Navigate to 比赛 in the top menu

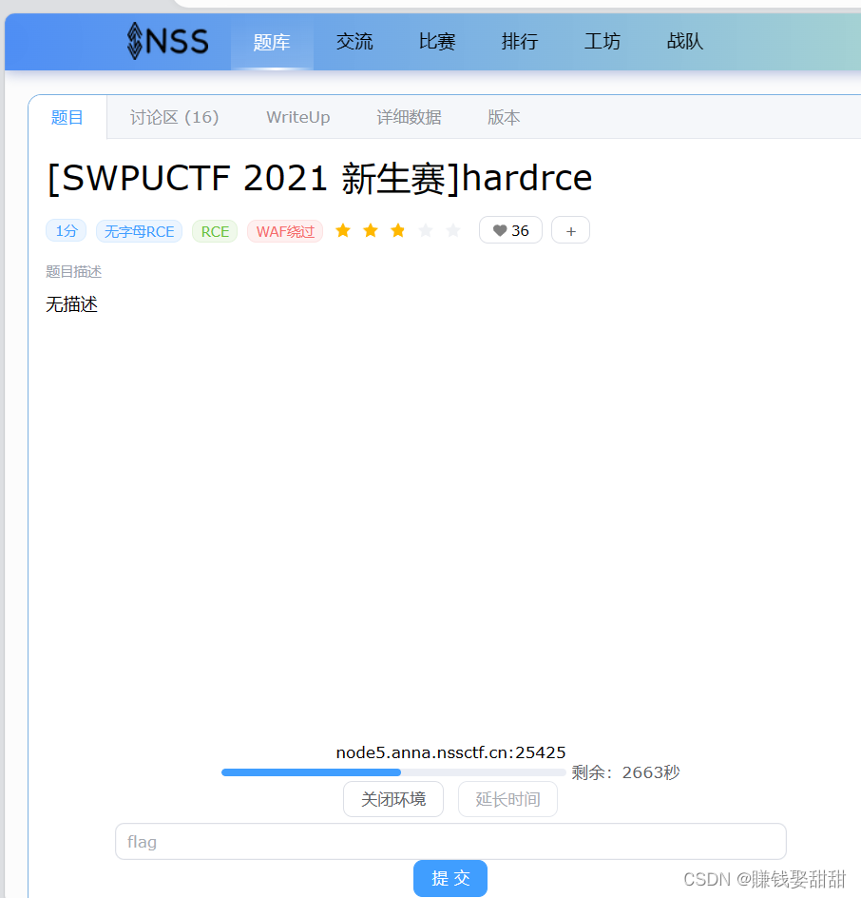pos(437,41)
